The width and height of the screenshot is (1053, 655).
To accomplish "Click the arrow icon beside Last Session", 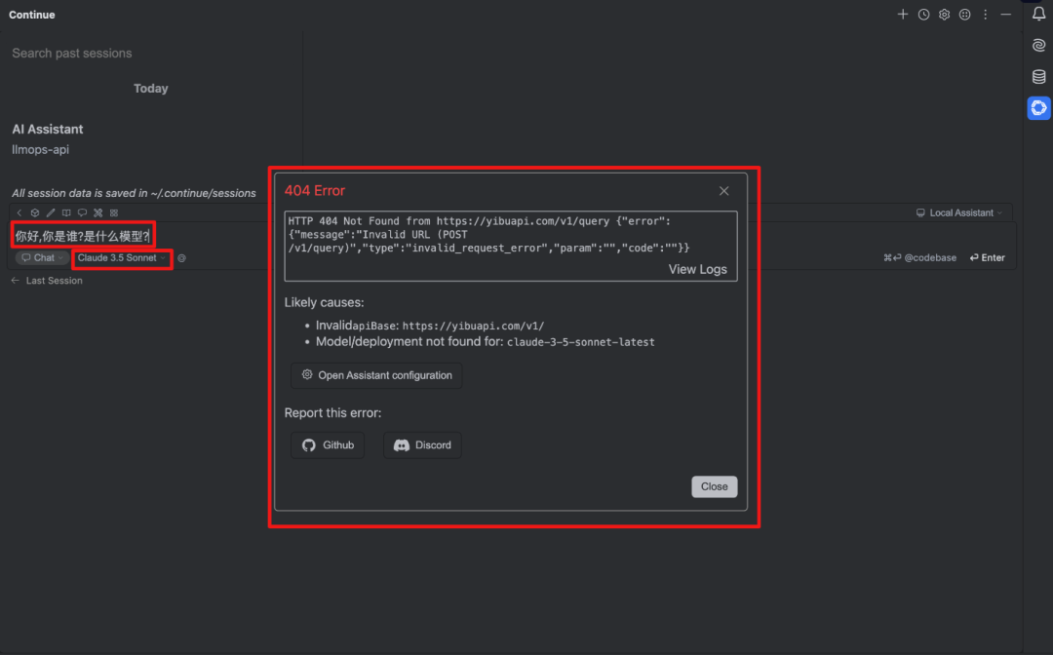I will tap(15, 281).
